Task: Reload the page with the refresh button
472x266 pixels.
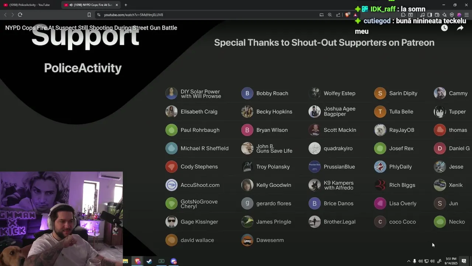Action: point(20,15)
